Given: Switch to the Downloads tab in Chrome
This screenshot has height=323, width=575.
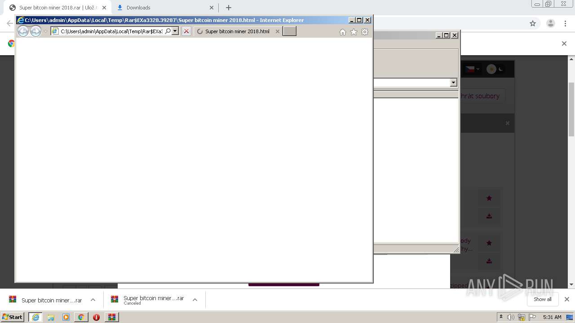Looking at the screenshot, I should click(165, 8).
